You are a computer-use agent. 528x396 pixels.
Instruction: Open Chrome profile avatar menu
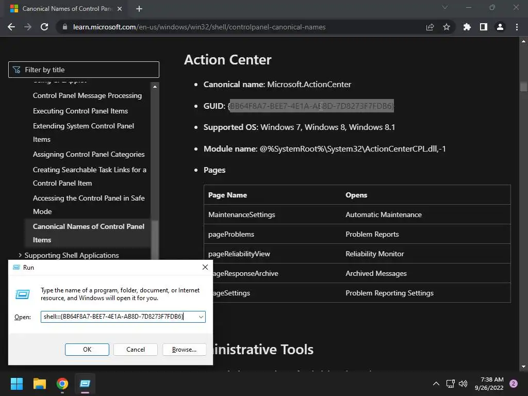(500, 27)
